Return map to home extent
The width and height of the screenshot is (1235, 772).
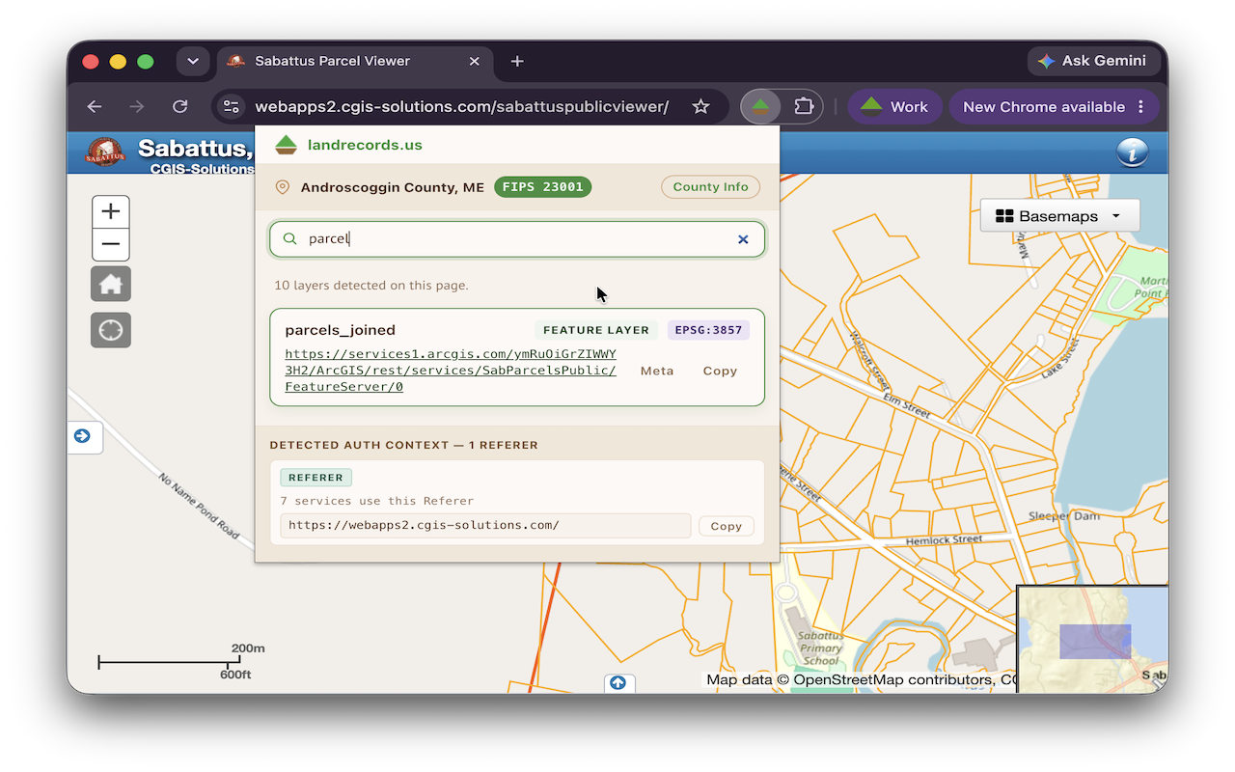click(111, 284)
